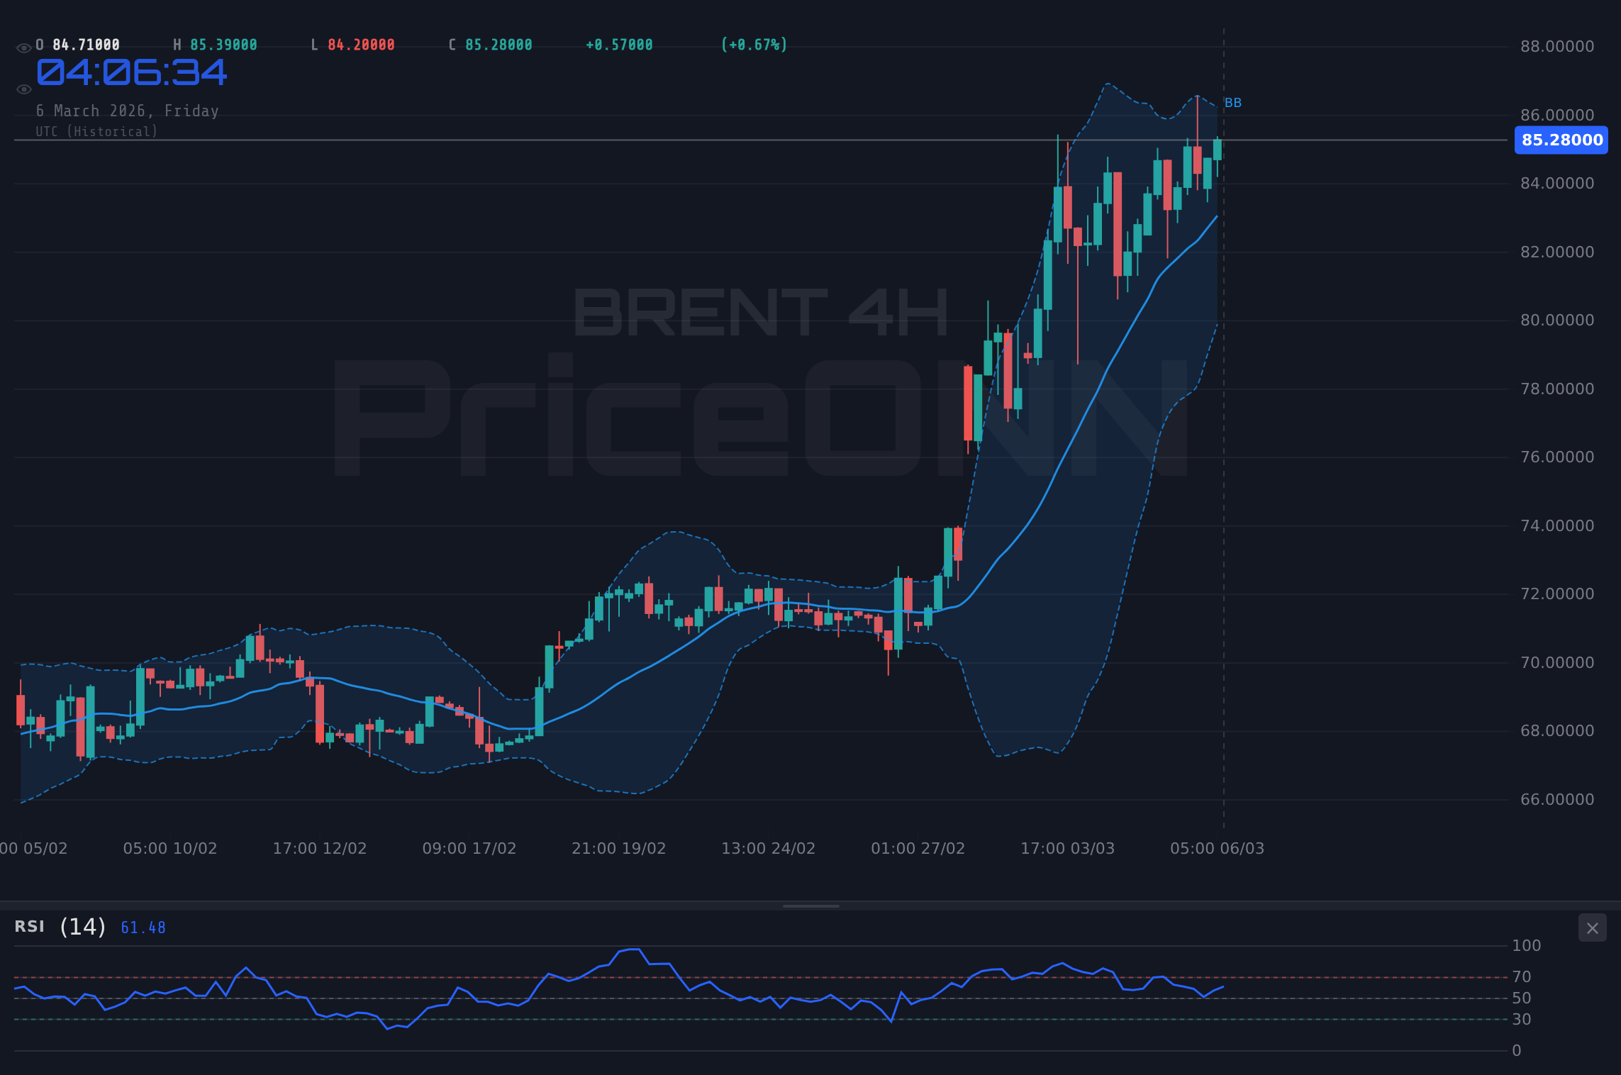The image size is (1621, 1075).
Task: Click the 17:00 12/02 time axis label
Action: [x=320, y=849]
